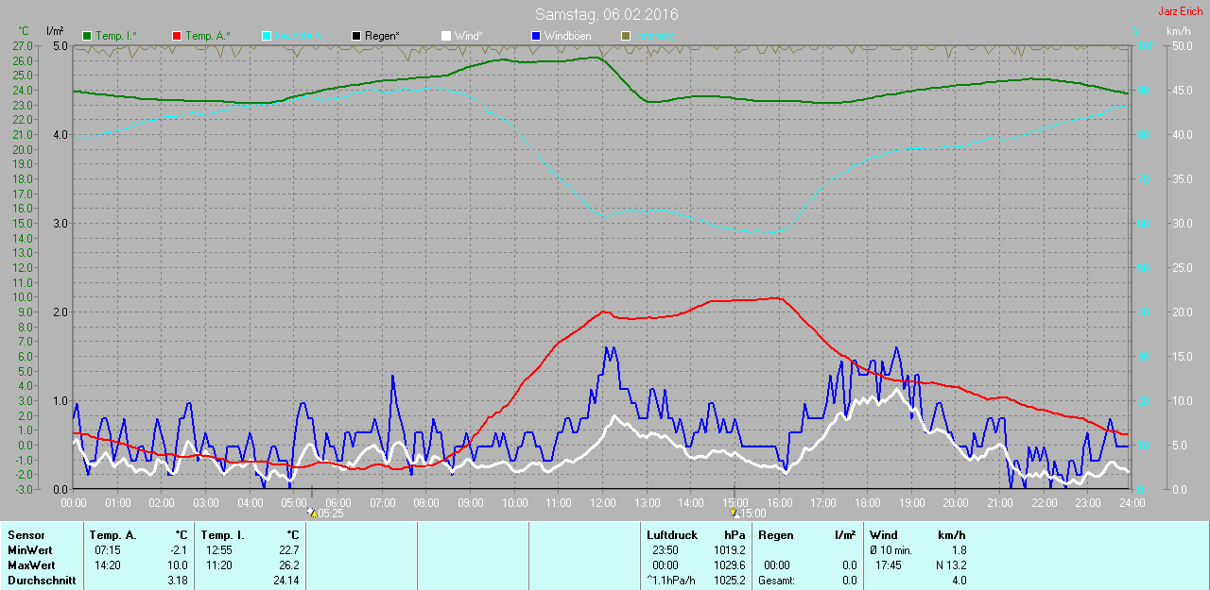Click the Sensor row heading

pyautogui.click(x=26, y=535)
